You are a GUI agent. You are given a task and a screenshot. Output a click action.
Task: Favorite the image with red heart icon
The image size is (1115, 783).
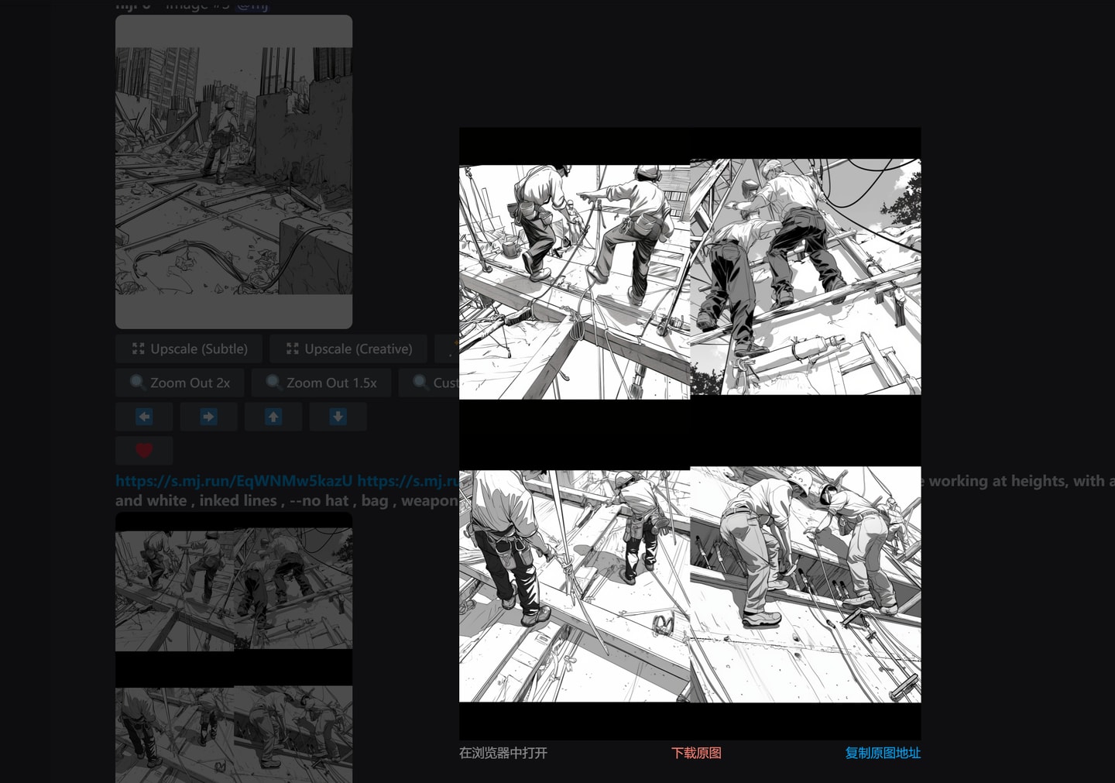point(144,451)
